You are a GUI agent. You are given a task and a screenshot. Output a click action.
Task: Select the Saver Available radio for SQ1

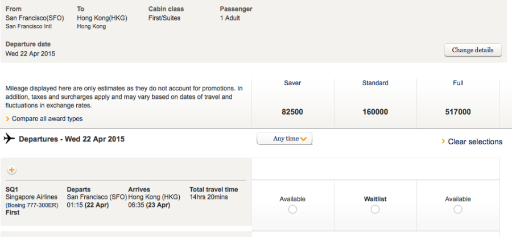click(292, 210)
